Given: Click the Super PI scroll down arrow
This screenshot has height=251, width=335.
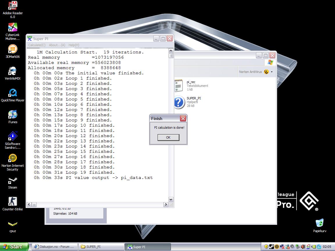Looking at the screenshot, I should coord(171,199).
